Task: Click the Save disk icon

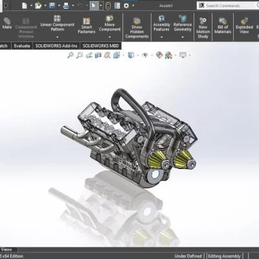Action: [52, 6]
